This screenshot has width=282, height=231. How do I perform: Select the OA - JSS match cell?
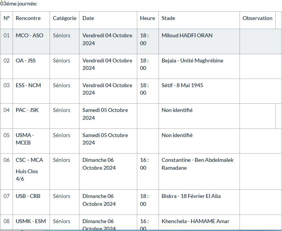click(26, 60)
